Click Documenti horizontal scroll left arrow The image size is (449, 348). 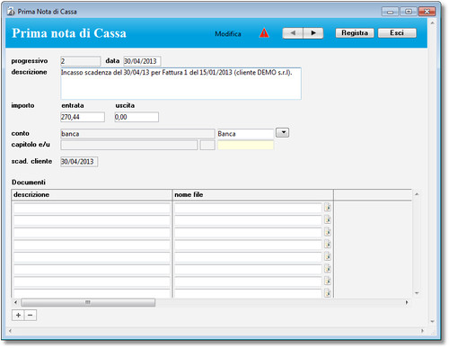(15, 302)
